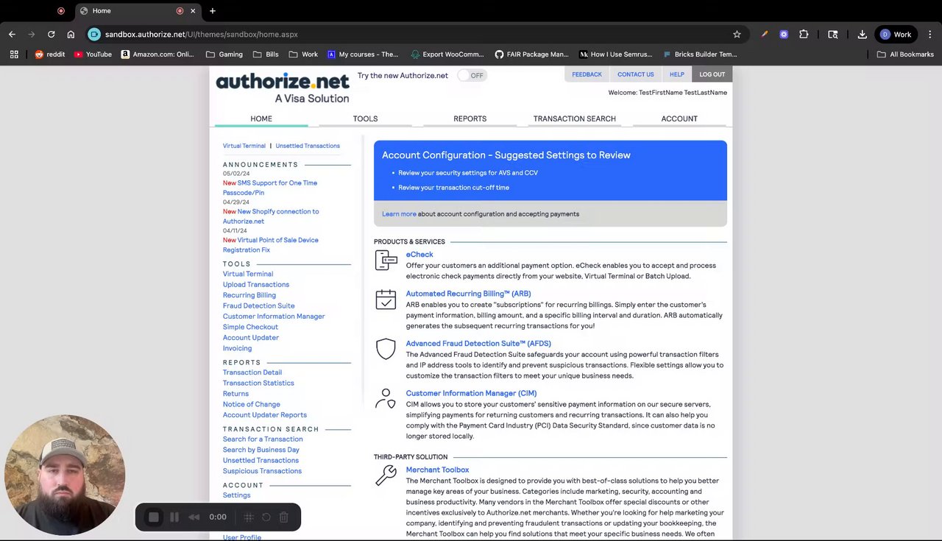
Task: Open the browser extensions puzzle icon
Action: point(804,34)
